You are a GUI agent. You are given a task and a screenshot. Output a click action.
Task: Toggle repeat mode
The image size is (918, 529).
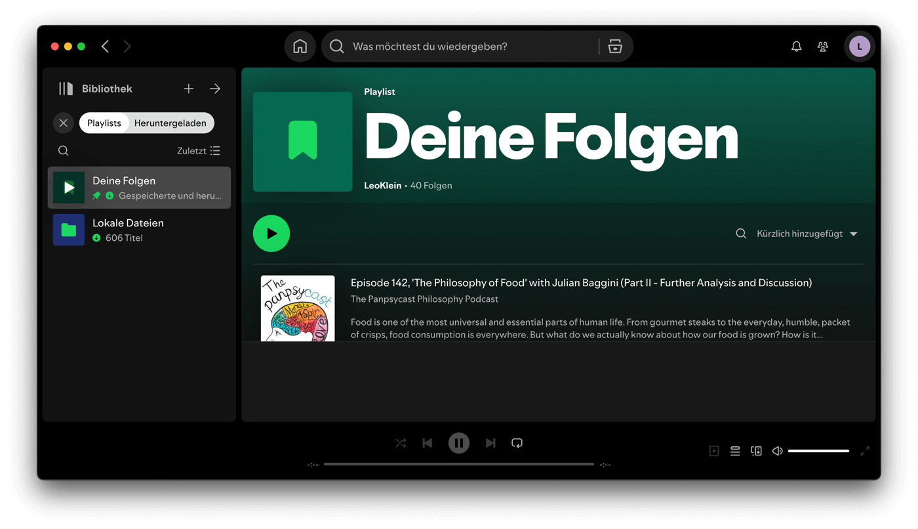(x=517, y=443)
